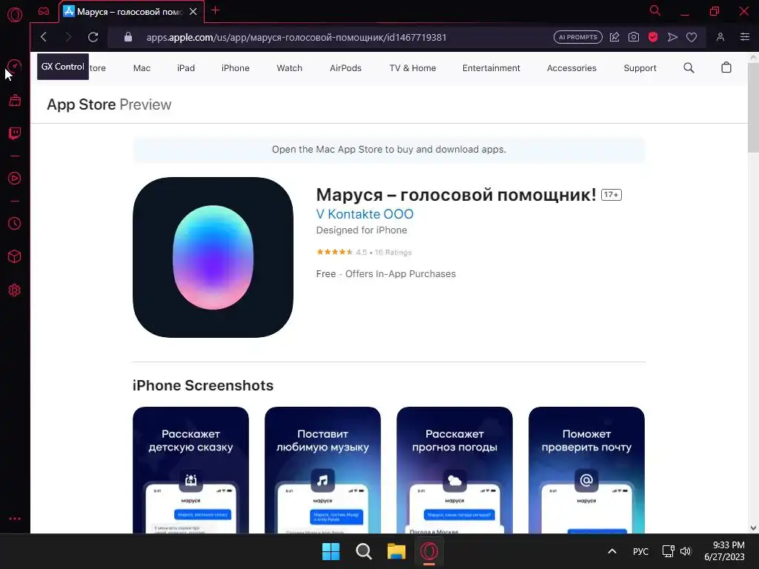Open V Kontakte OOO developer link
The height and width of the screenshot is (569, 759).
click(x=365, y=214)
